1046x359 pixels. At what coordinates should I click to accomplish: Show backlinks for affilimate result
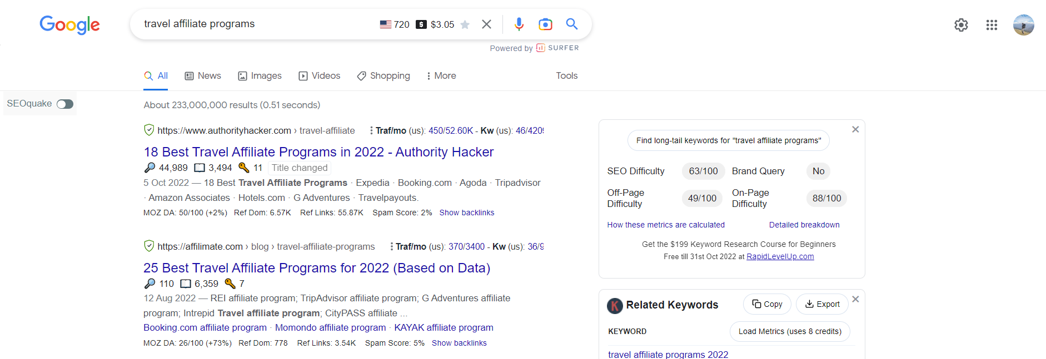coord(459,343)
